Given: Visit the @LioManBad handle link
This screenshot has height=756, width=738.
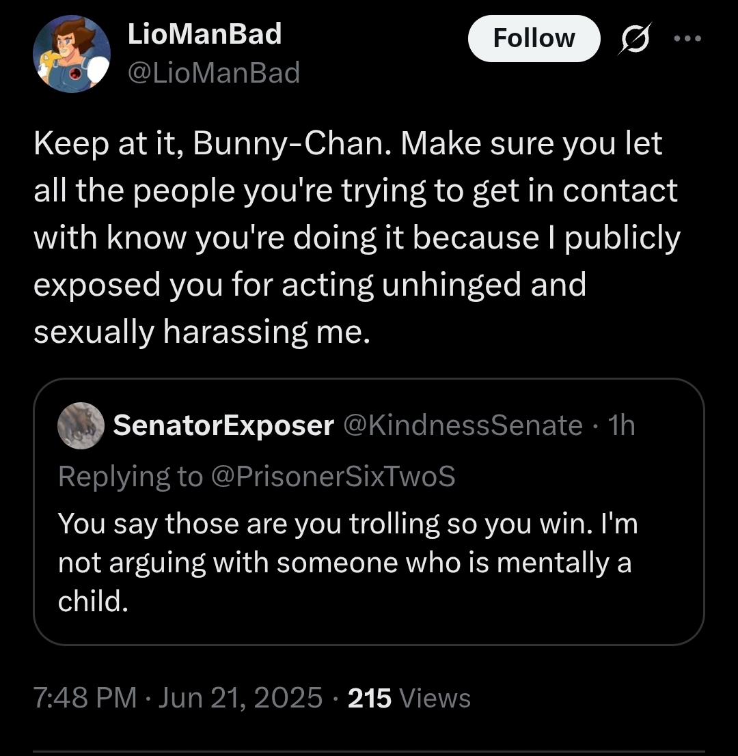Looking at the screenshot, I should click(x=214, y=73).
